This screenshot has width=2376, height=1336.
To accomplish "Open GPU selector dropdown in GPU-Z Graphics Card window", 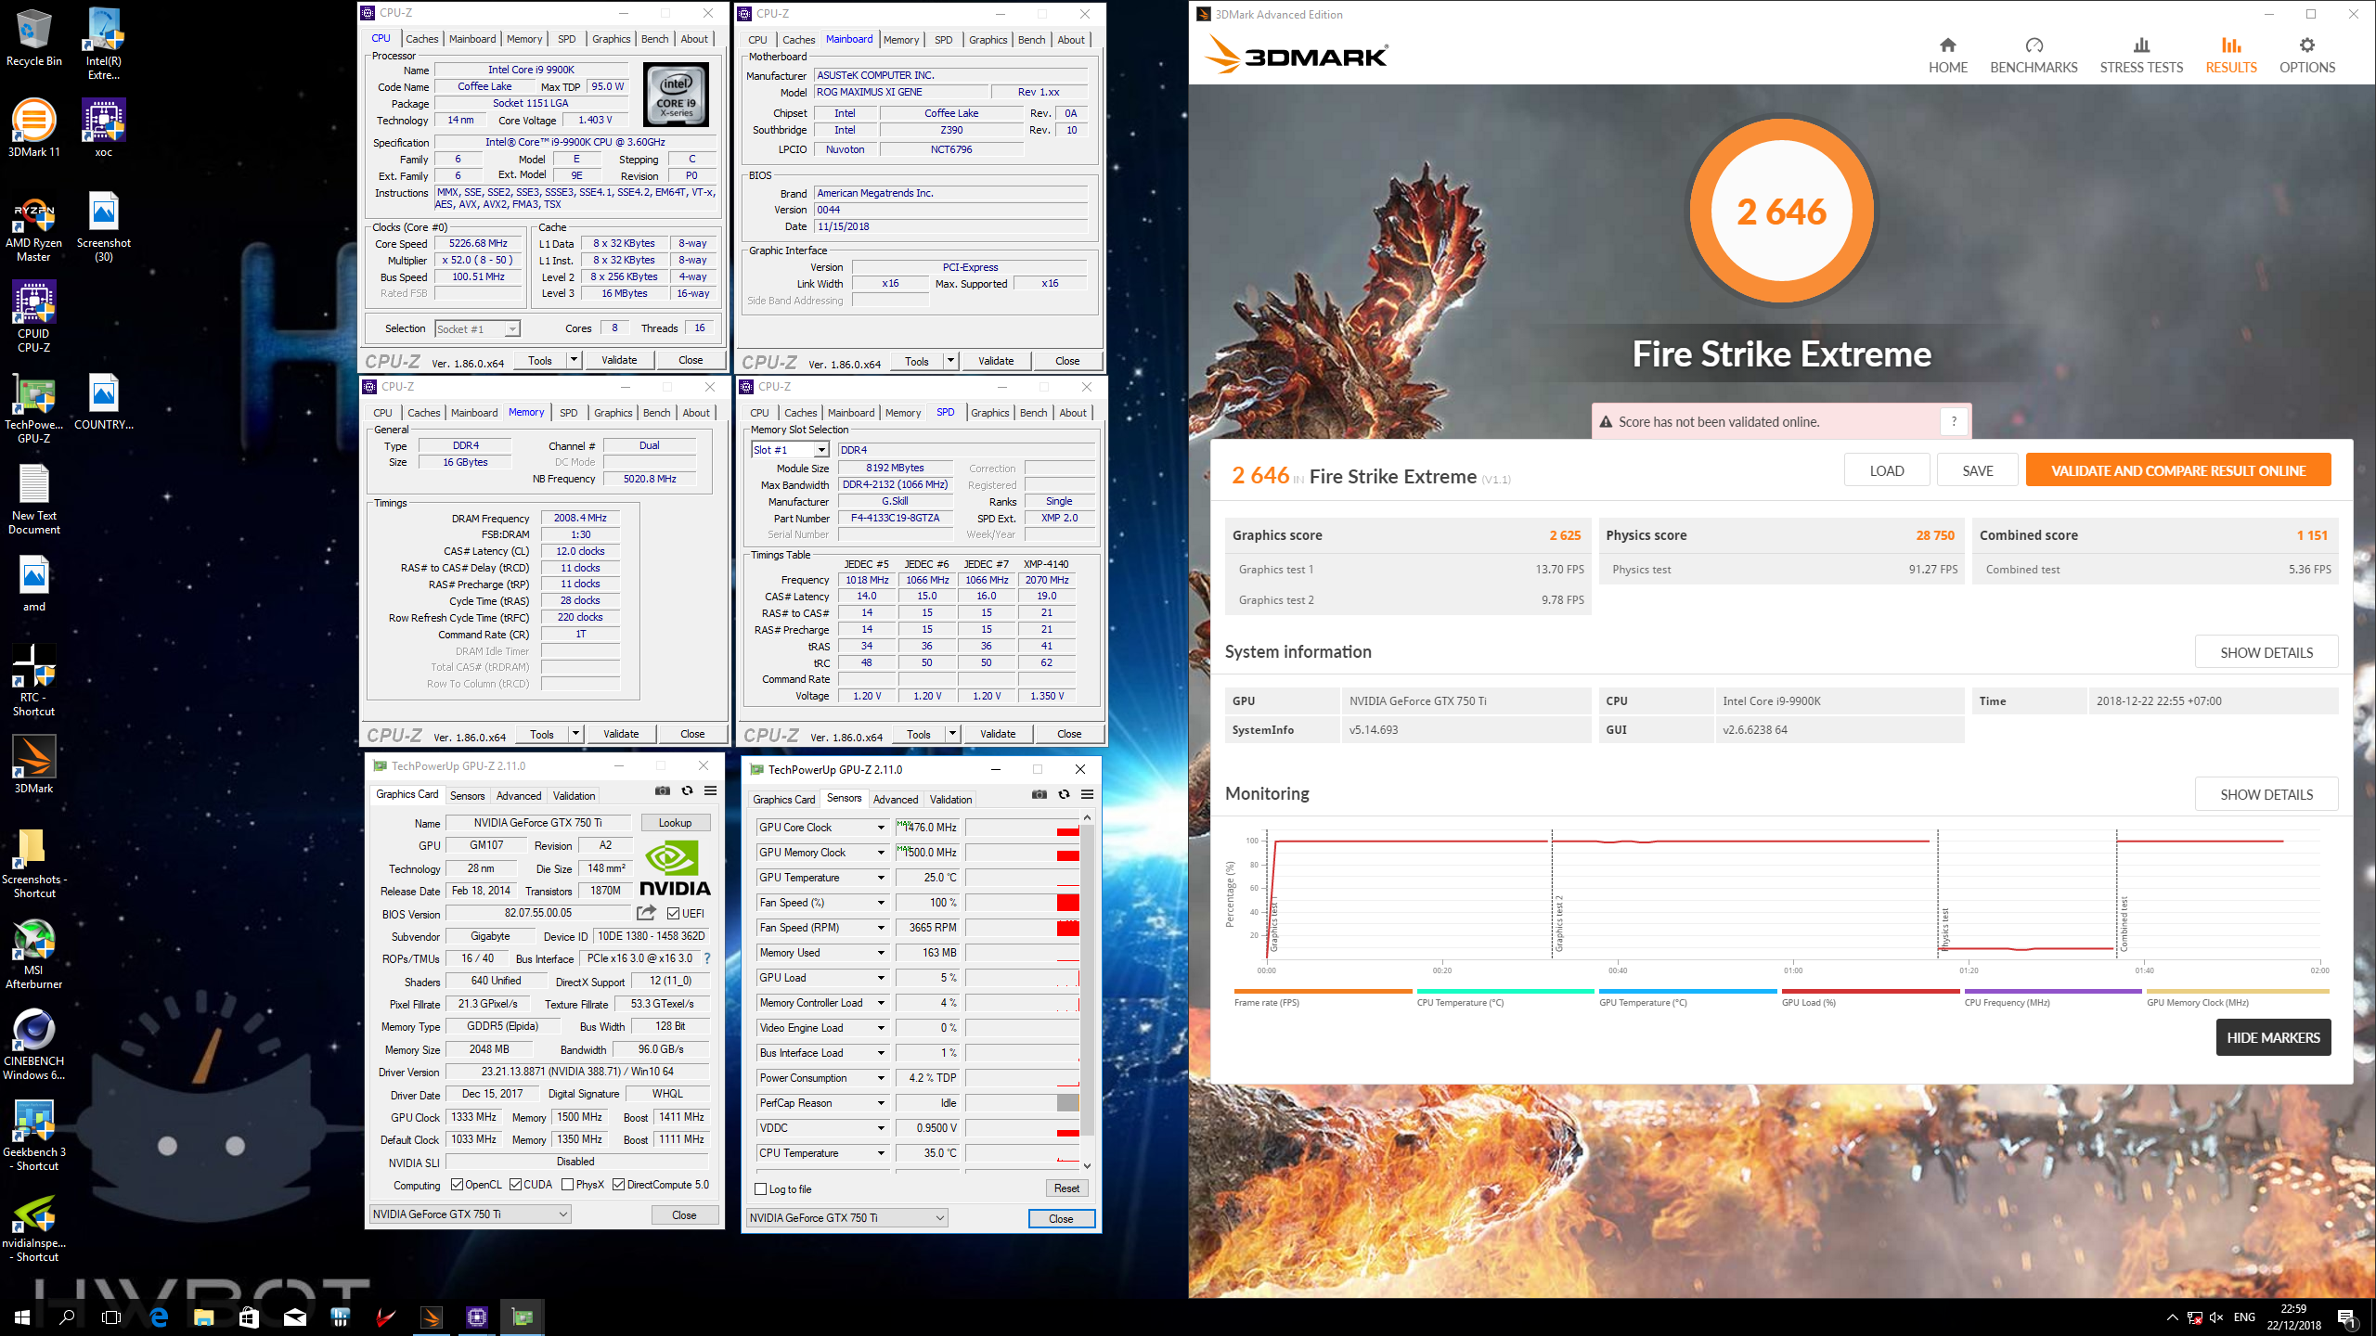I will pos(470,1214).
